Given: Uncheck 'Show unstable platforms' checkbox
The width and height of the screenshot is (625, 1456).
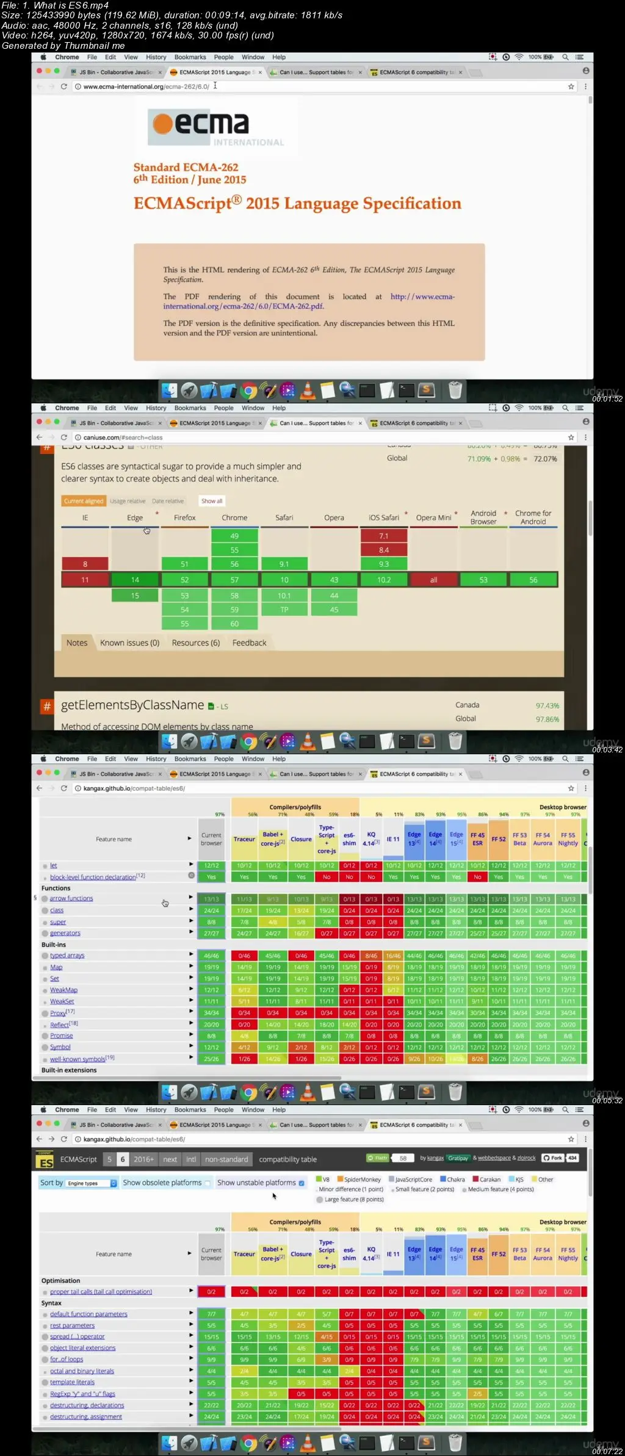Looking at the screenshot, I should pos(302,1183).
